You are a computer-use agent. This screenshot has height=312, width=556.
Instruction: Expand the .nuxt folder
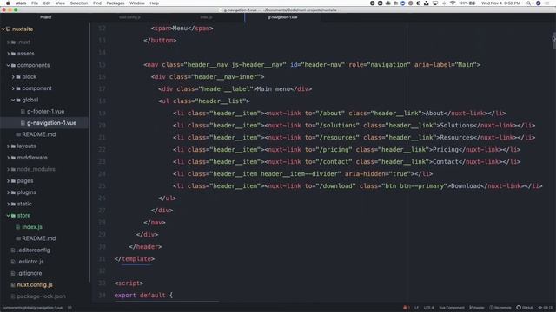(x=8, y=42)
